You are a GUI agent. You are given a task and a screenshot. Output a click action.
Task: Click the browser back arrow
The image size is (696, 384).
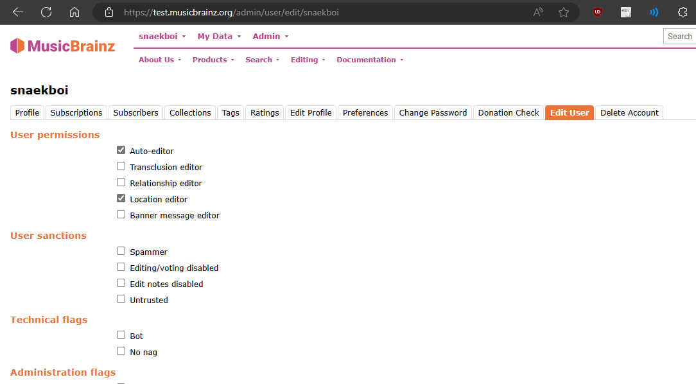18,12
